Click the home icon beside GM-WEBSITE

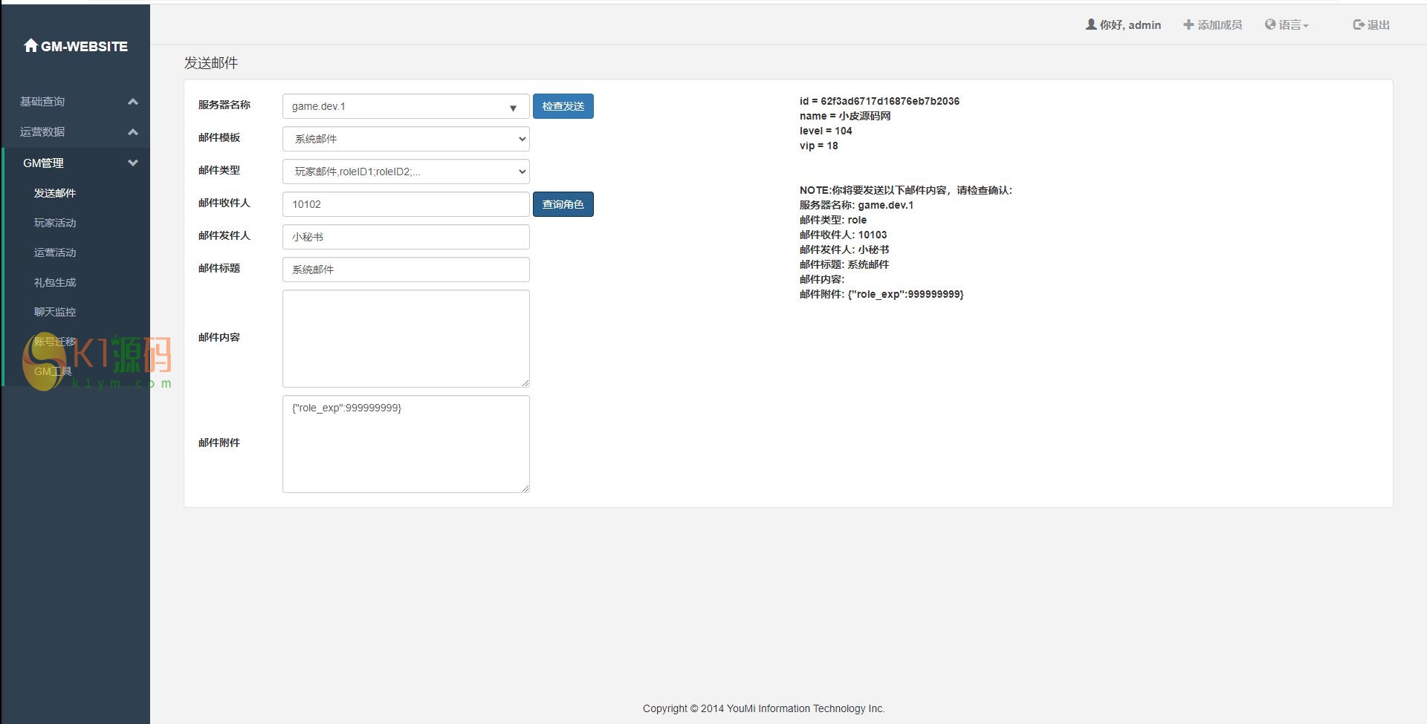click(30, 46)
